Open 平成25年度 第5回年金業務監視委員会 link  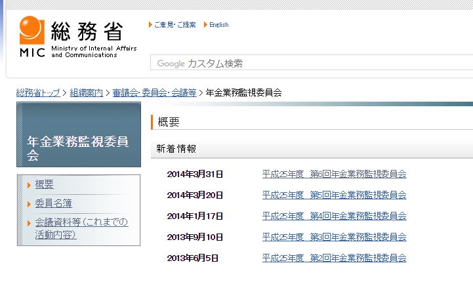coord(334,195)
